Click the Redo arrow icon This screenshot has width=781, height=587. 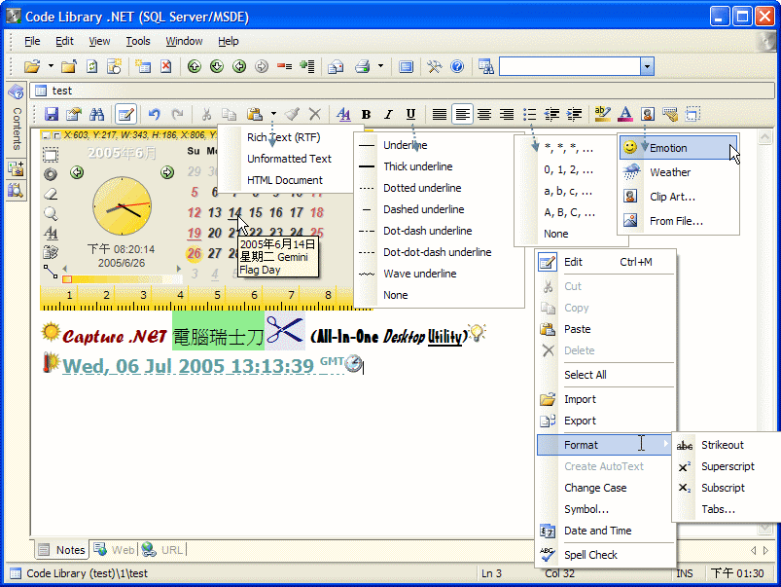(x=177, y=114)
